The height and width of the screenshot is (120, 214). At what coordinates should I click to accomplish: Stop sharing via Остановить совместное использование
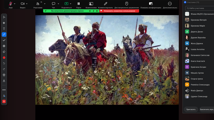point(119,11)
